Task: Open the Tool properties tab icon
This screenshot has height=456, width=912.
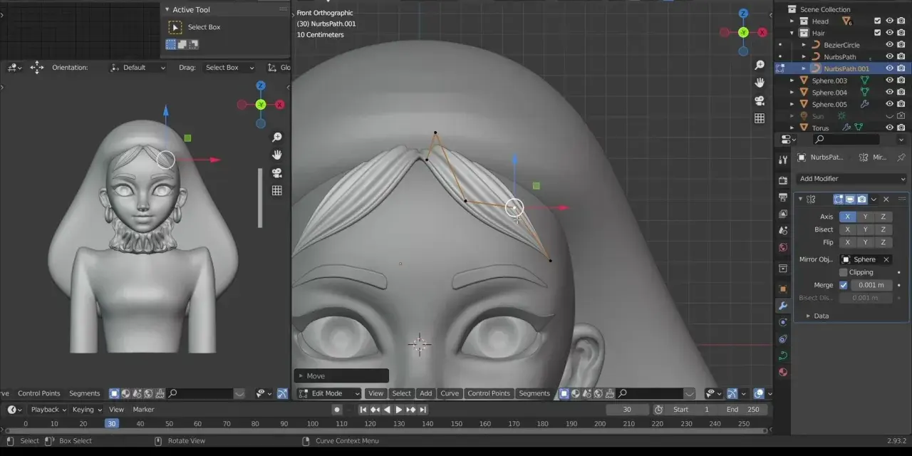Action: 783,160
